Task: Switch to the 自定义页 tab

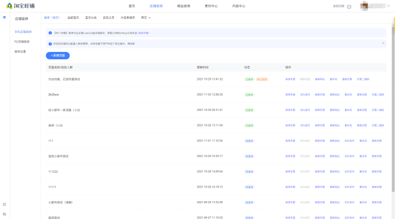Action: point(108,17)
